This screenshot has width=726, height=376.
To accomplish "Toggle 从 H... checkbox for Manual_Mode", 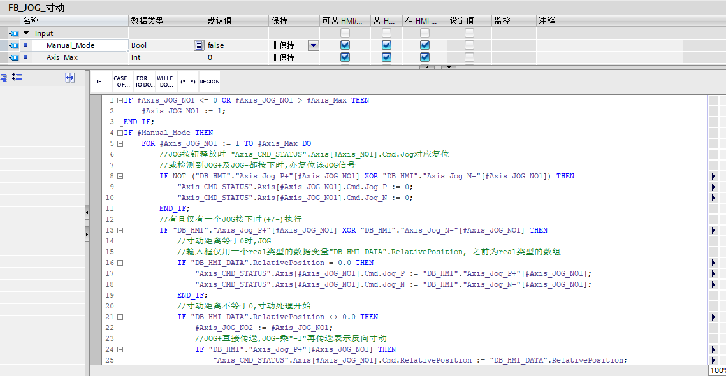I will coord(386,45).
